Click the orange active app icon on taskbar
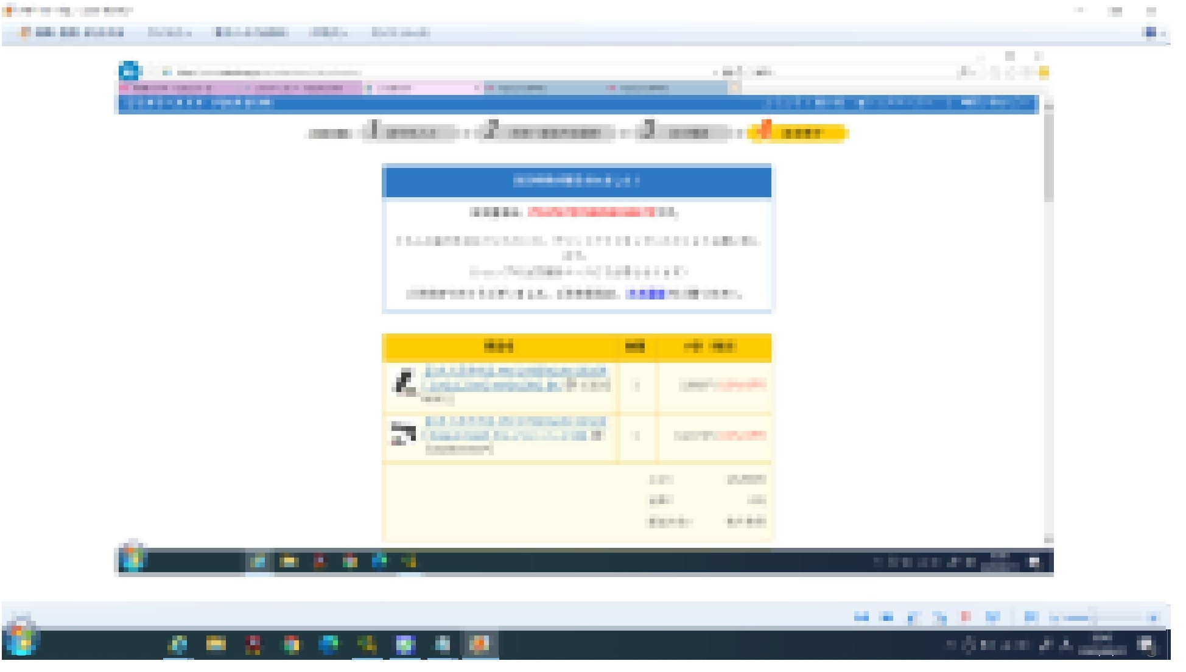 click(x=480, y=645)
